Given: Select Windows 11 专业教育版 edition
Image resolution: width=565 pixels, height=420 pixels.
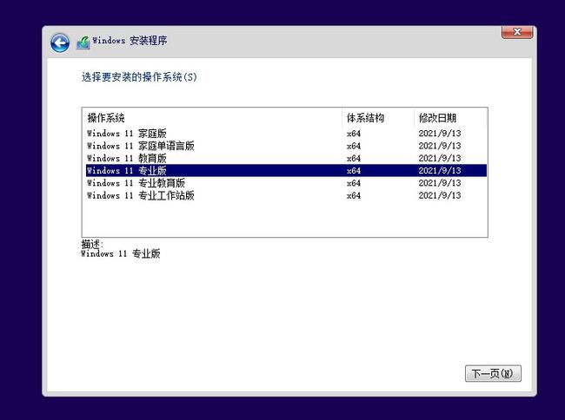Looking at the screenshot, I should [287, 183].
